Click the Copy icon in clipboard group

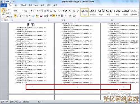(7, 13)
